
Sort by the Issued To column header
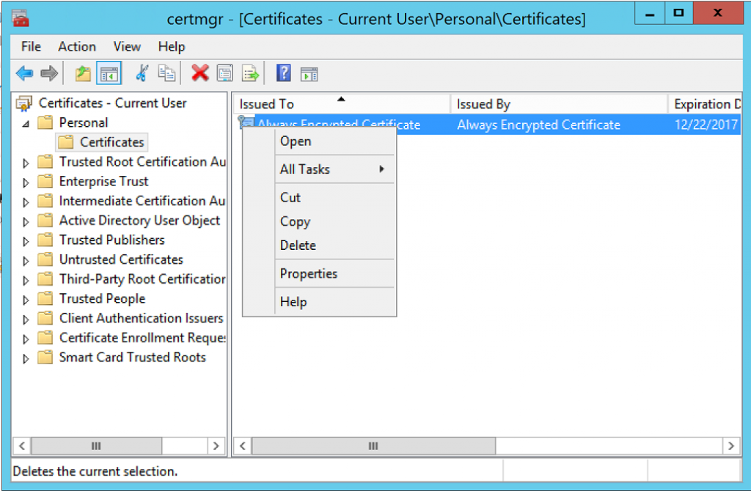(x=342, y=104)
